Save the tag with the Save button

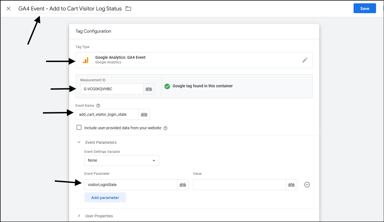(365, 9)
